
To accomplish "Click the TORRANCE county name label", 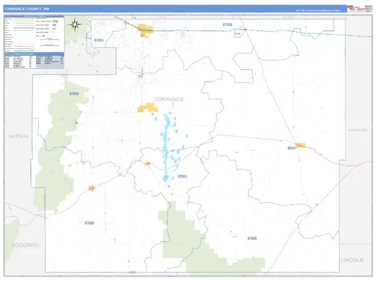I will tap(169, 99).
